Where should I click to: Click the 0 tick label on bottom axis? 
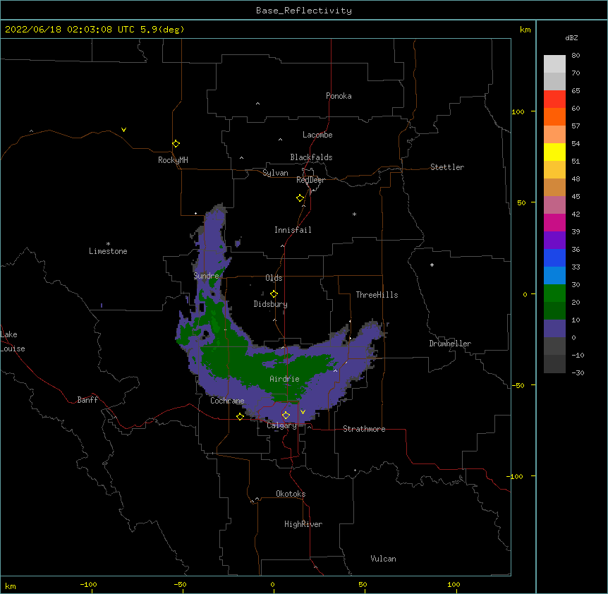coord(272,585)
